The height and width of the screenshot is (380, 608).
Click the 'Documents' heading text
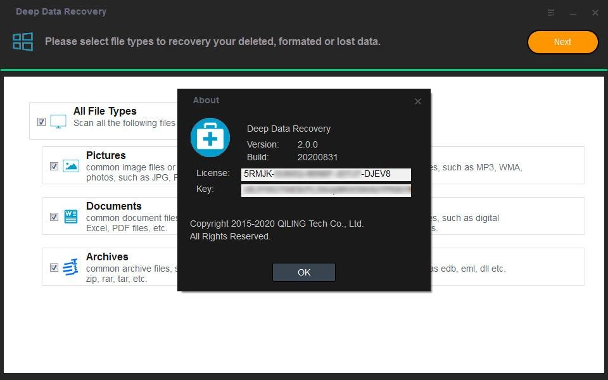tap(114, 206)
